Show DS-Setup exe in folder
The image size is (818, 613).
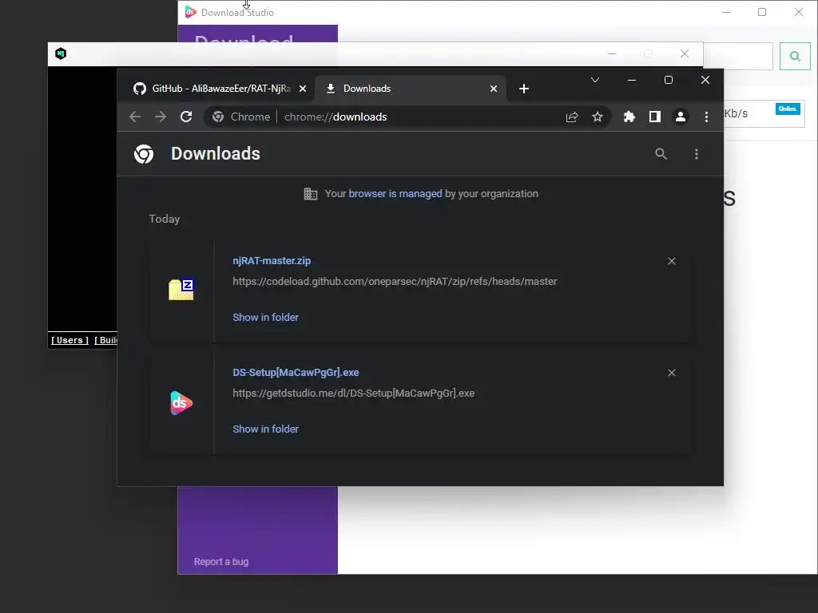point(265,429)
